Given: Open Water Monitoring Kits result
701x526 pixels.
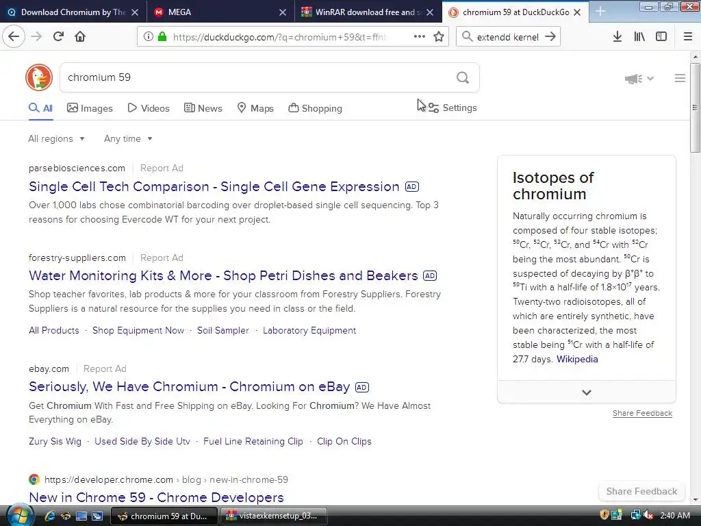Looking at the screenshot, I should click(x=223, y=275).
